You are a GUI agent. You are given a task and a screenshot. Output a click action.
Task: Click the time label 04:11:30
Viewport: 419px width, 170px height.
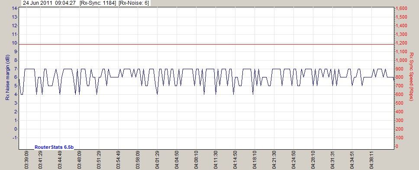click(x=216, y=160)
